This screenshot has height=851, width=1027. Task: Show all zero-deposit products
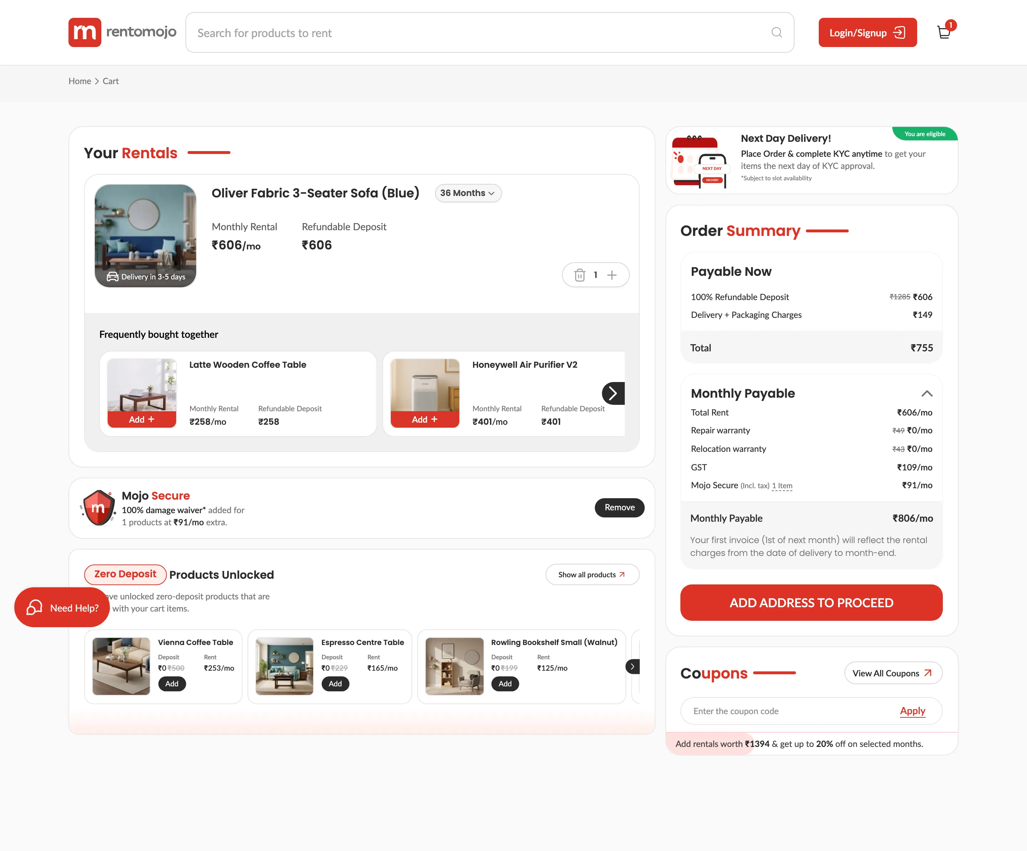[x=592, y=574]
